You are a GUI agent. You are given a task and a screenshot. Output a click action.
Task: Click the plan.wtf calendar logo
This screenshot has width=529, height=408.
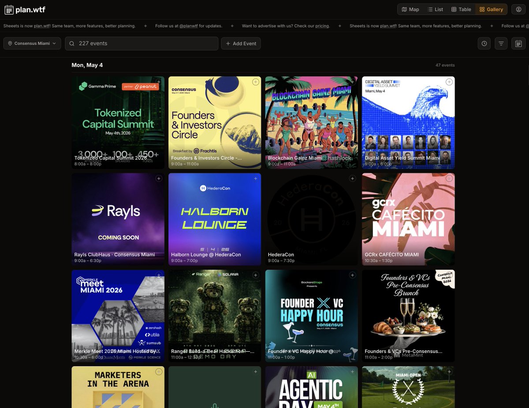25,10
